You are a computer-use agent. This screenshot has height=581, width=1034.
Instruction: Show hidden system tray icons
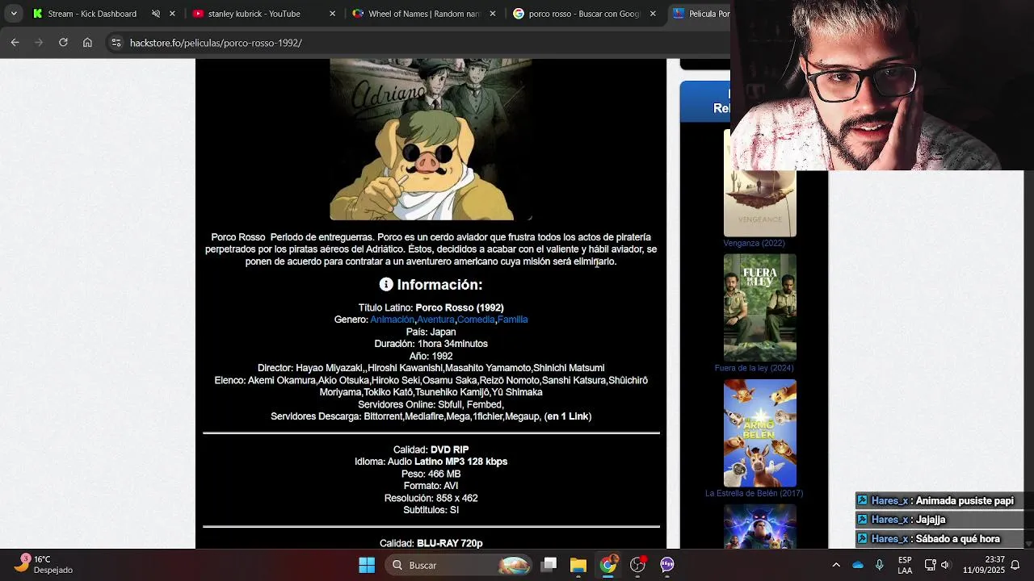(x=836, y=565)
